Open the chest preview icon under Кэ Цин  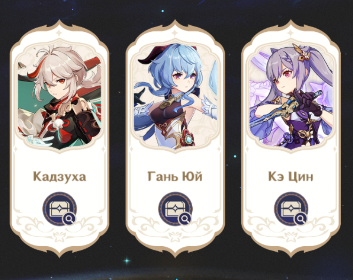291,209
